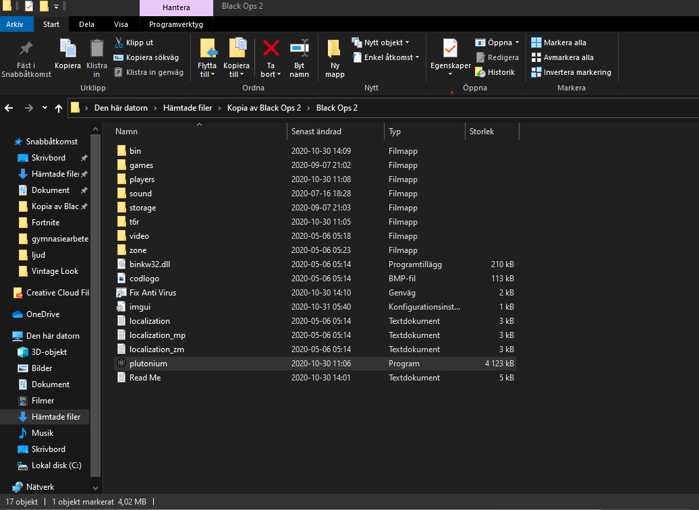Select the Hantera contextual tab
The height and width of the screenshot is (510, 699).
176,7
